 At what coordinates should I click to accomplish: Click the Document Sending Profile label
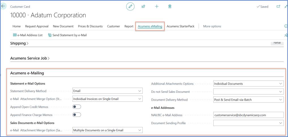click(x=168, y=123)
